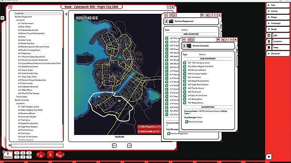Open Rancho Coronado city manager link icon
This screenshot has width=291, height=163.
pyautogui.click(x=186, y=122)
